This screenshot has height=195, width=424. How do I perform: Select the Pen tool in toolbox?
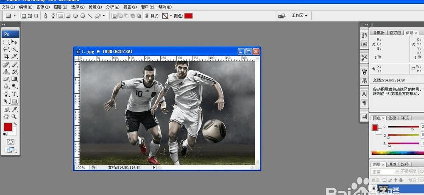[6, 94]
